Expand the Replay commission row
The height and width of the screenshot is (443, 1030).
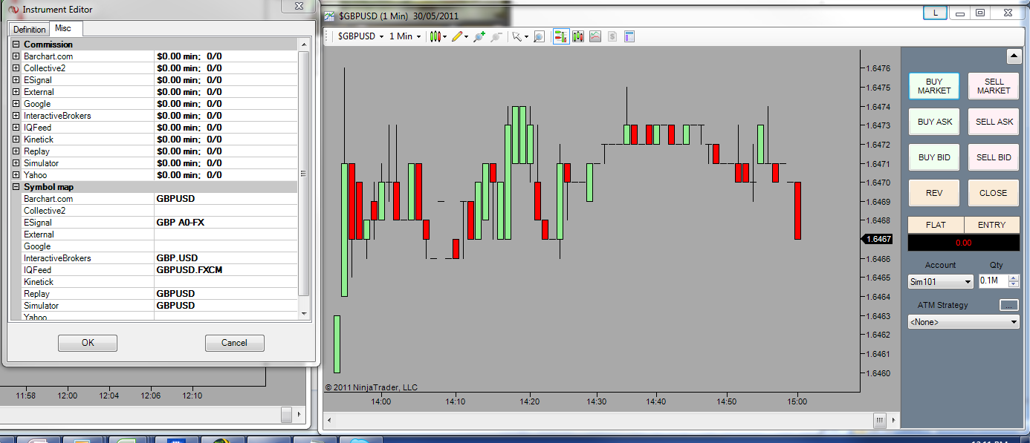pyautogui.click(x=16, y=151)
